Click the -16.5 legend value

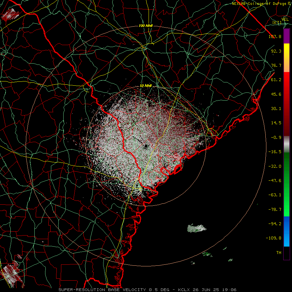(275, 152)
